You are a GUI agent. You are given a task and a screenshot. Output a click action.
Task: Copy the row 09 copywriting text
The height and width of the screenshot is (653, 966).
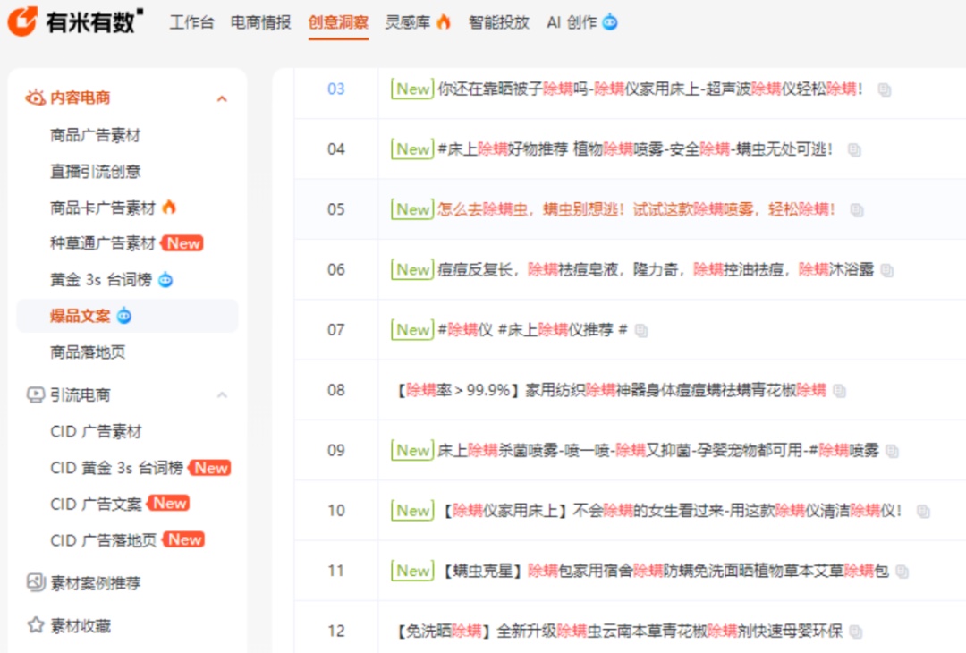point(892,451)
